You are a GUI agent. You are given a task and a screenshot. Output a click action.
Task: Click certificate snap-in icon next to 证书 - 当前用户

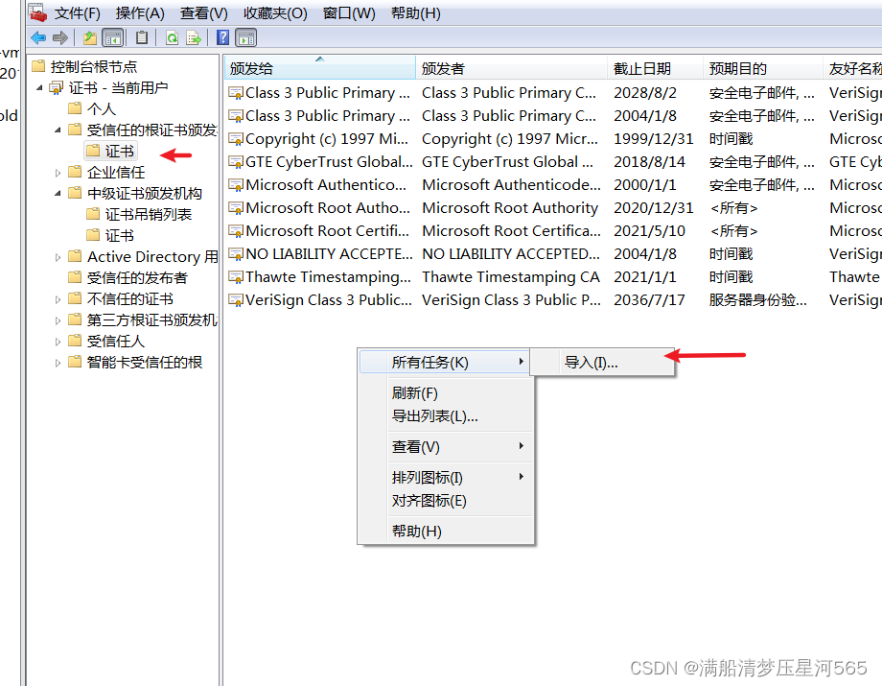point(57,88)
